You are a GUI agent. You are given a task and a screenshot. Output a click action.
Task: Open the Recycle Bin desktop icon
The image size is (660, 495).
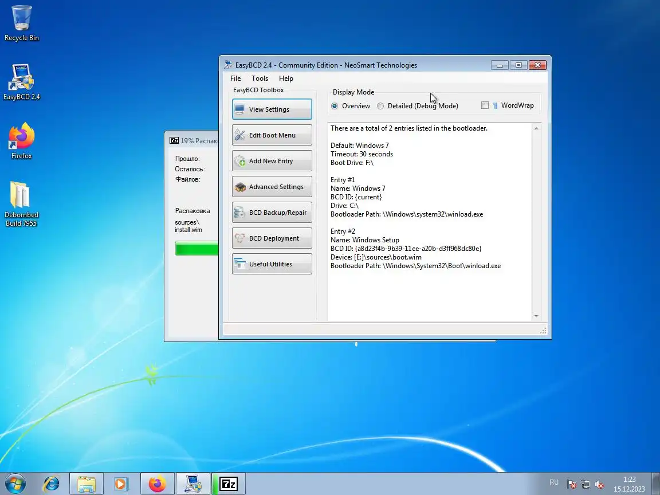tap(21, 23)
